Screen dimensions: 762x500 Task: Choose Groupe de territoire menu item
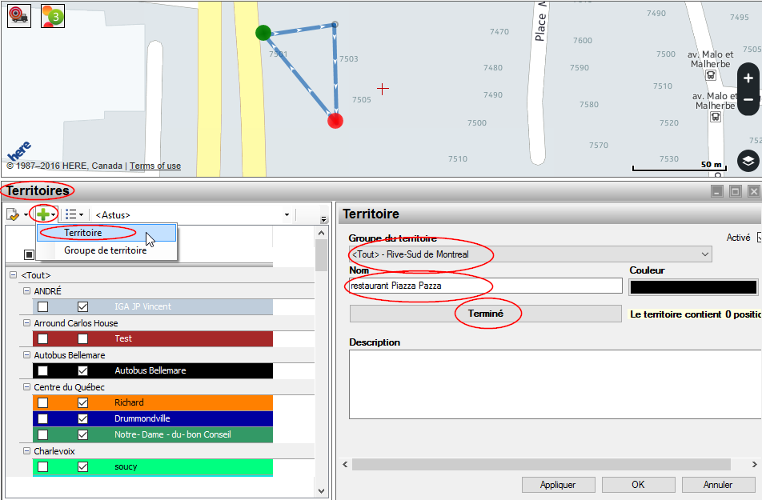[x=105, y=250]
